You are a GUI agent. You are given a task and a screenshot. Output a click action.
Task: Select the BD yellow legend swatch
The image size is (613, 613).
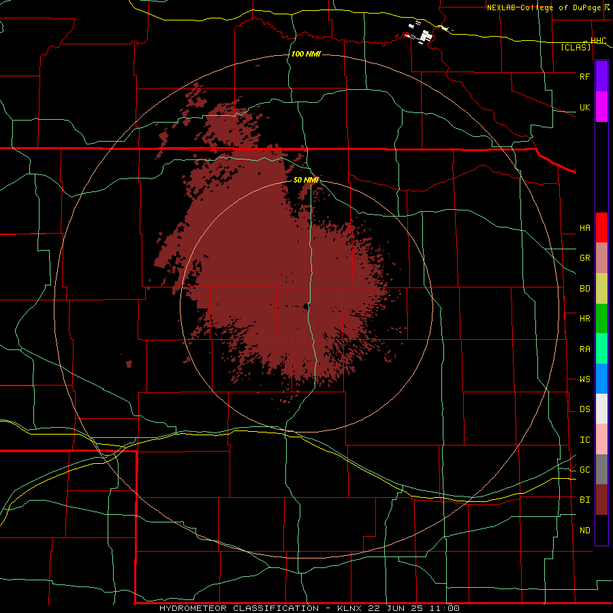pyautogui.click(x=601, y=289)
